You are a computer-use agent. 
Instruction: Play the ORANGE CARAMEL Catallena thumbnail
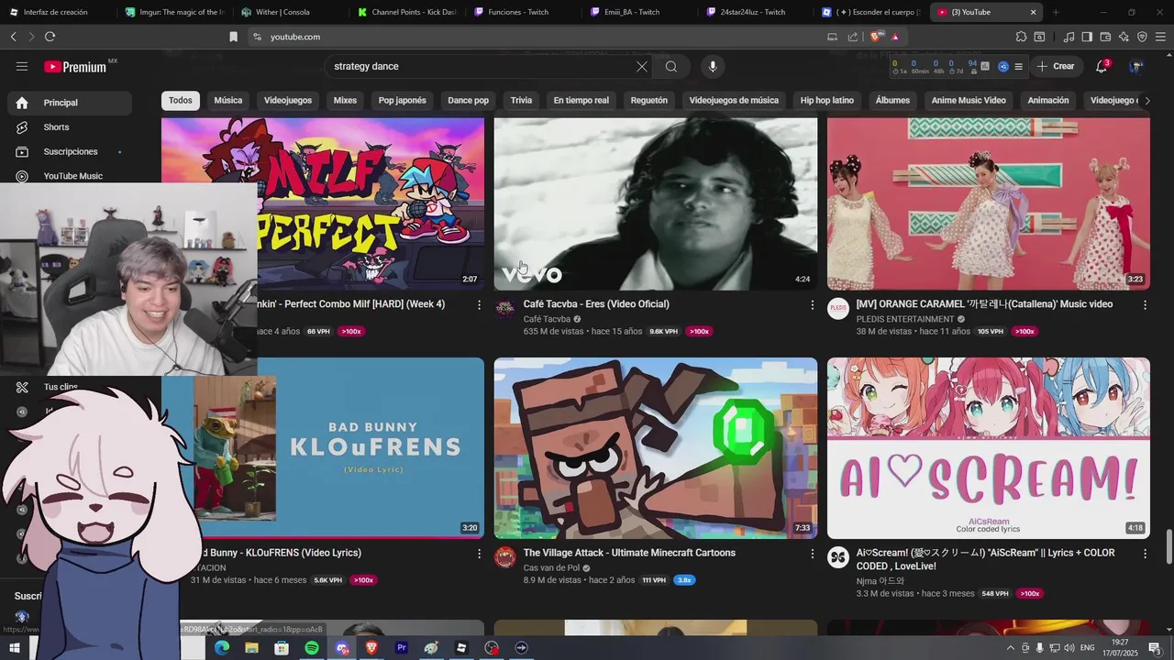tap(989, 203)
